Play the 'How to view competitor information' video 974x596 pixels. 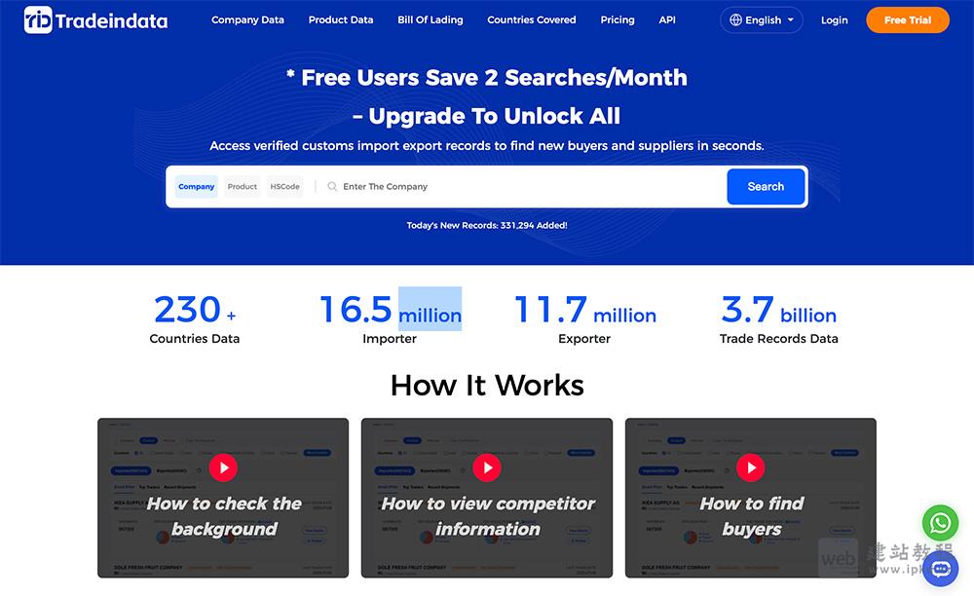point(487,467)
